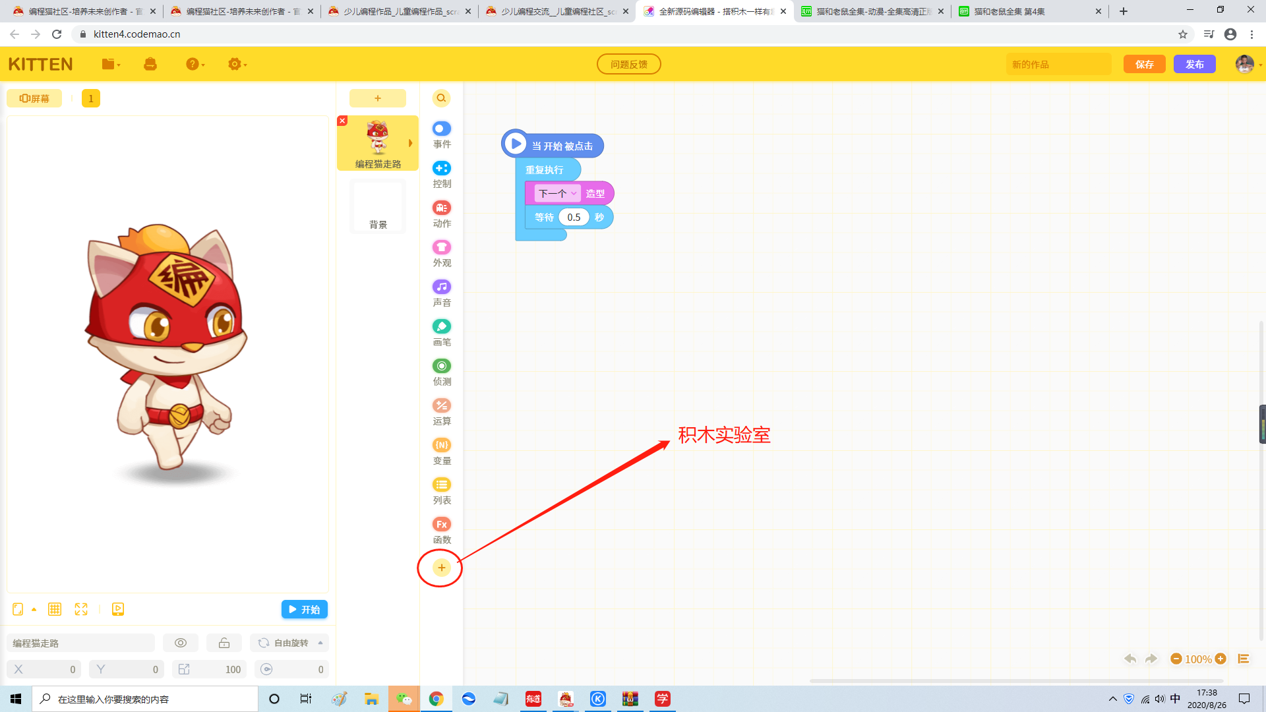Bookmark this page with star icon
The width and height of the screenshot is (1266, 712).
pyautogui.click(x=1183, y=34)
